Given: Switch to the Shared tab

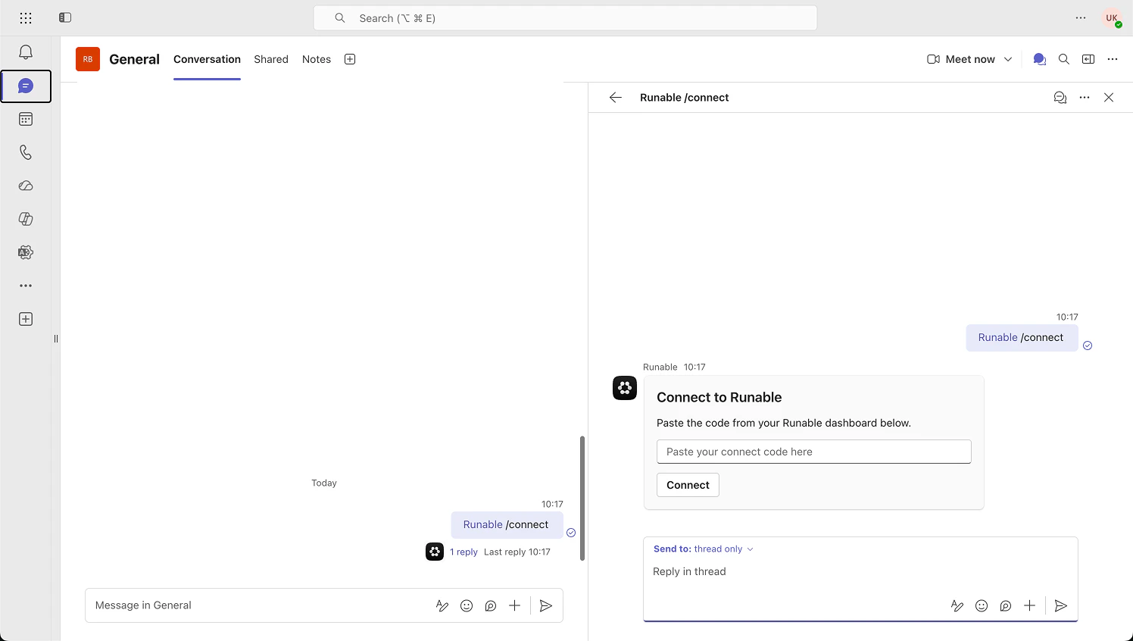Looking at the screenshot, I should point(271,59).
